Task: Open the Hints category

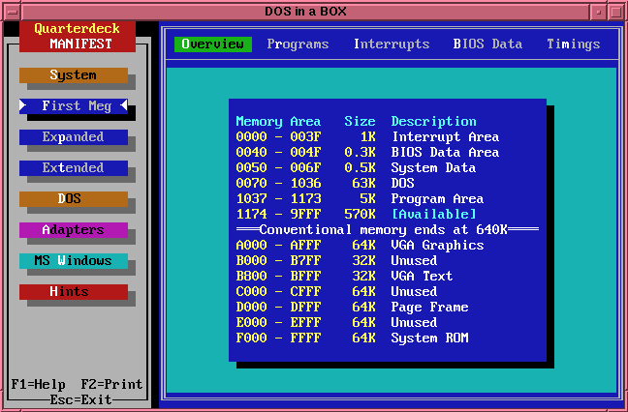Action: tap(74, 292)
